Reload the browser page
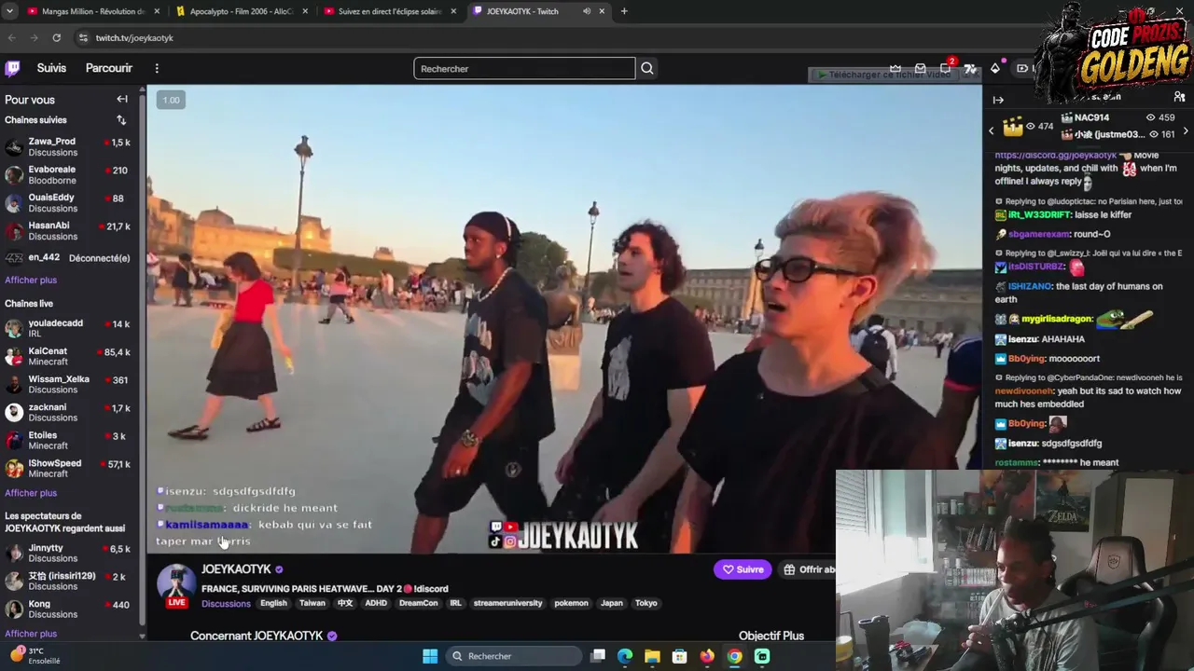Image resolution: width=1194 pixels, height=671 pixels. [x=57, y=37]
